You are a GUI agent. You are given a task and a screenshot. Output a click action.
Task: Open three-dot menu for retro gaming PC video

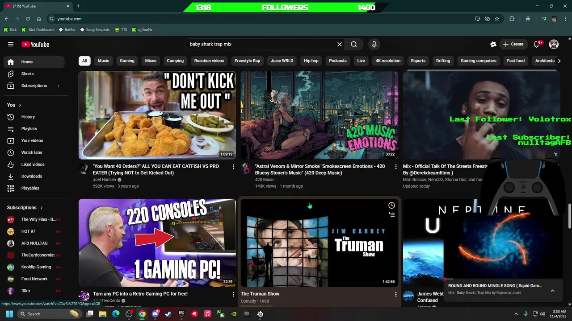point(233,294)
